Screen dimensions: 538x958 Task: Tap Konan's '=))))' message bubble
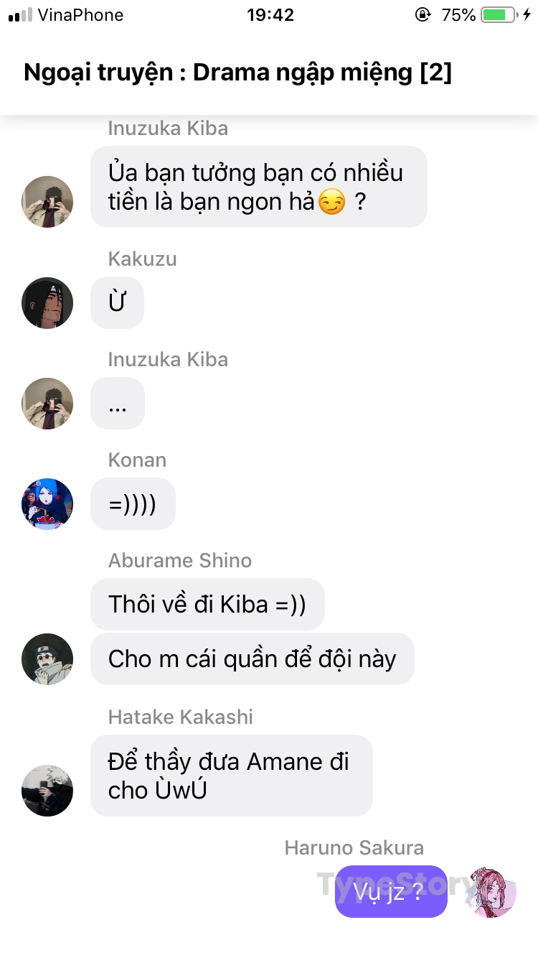coord(133,504)
